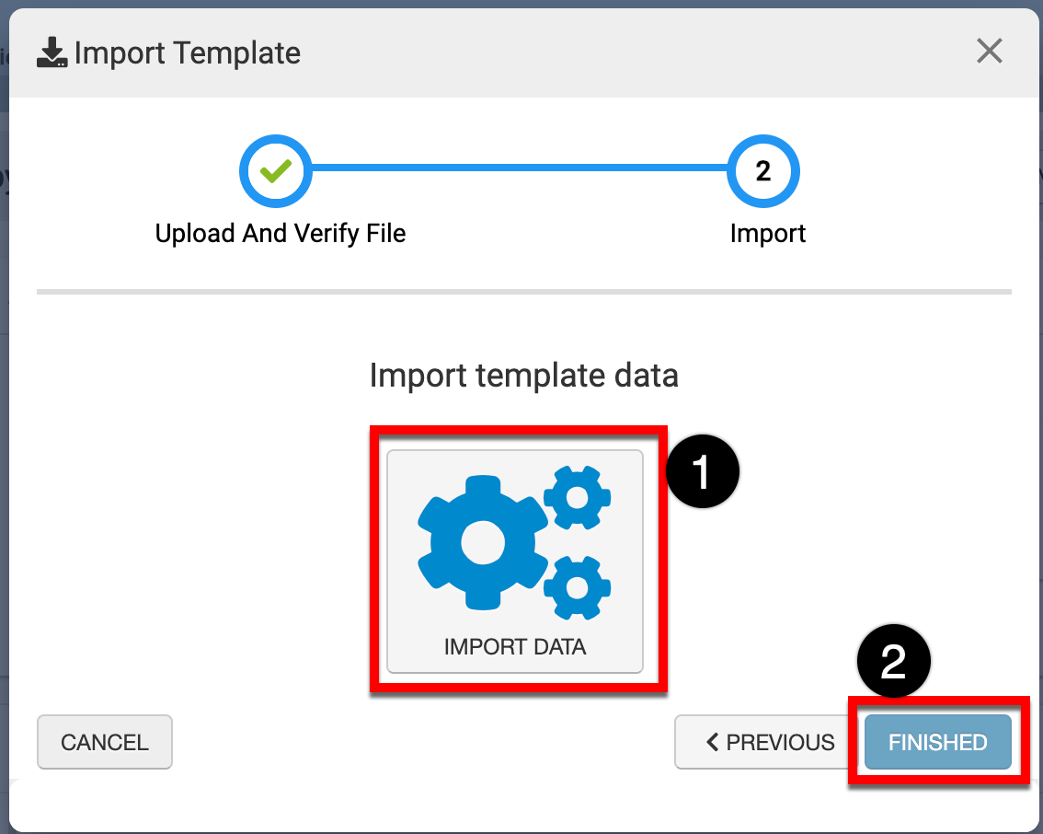Click the "Import Template" dialog title text
The width and height of the screenshot is (1043, 834).
[x=188, y=53]
